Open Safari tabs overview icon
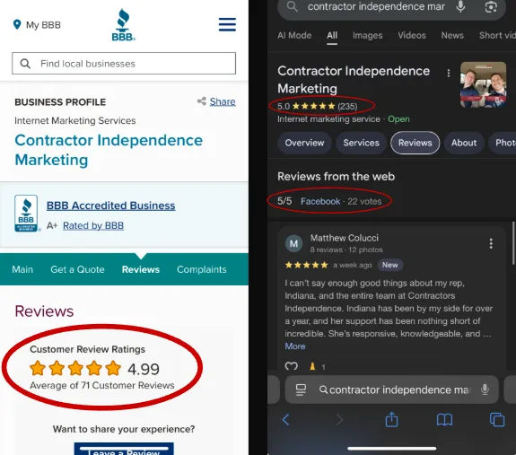516x455 pixels. pos(497,420)
